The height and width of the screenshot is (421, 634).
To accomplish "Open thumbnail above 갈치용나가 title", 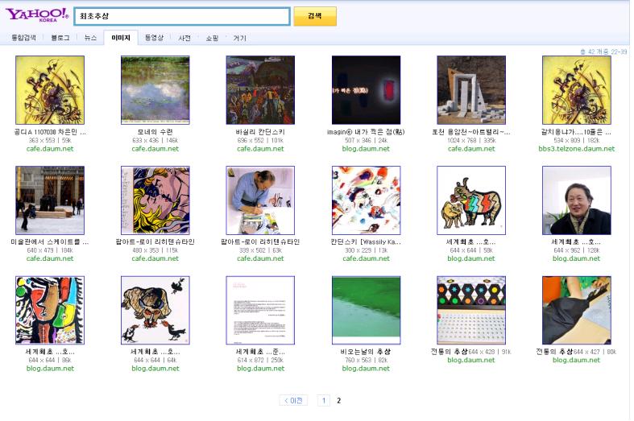I will [x=577, y=90].
